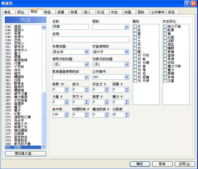Toggle 魔力下降 state change

coord(165,66)
